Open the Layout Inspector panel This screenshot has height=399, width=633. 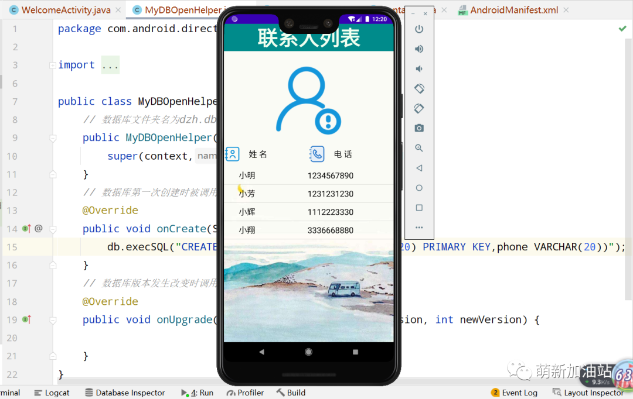(588, 393)
